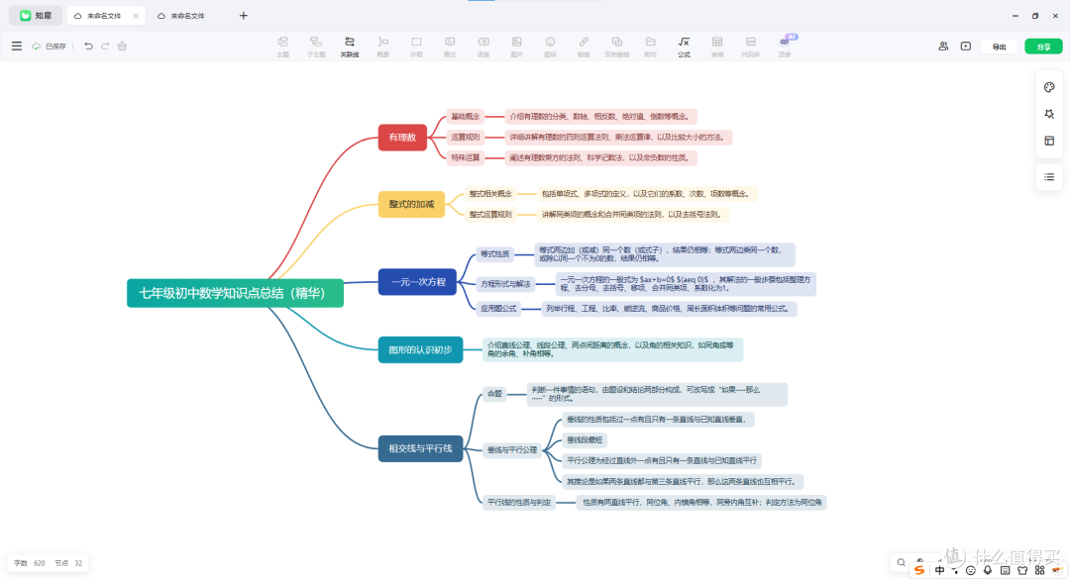Click the green 分享 share button
Image resolution: width=1070 pixels, height=579 pixels.
(1043, 47)
